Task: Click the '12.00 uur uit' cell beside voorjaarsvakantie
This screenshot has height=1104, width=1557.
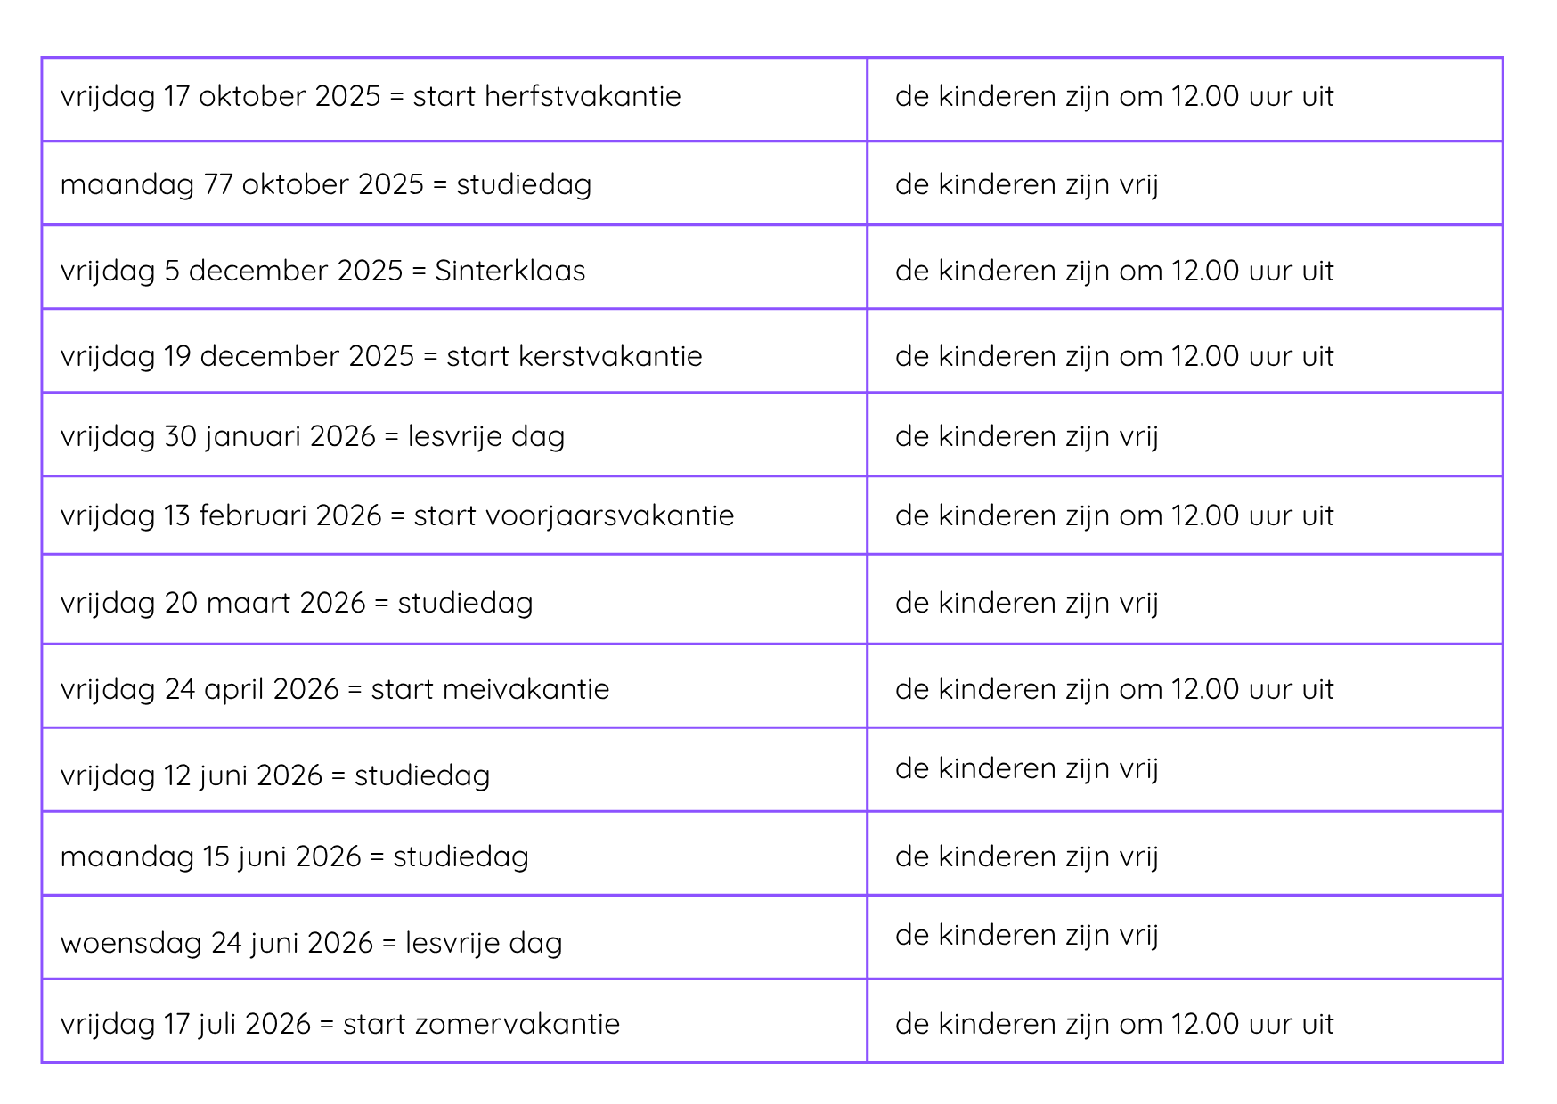Action: point(1114,515)
